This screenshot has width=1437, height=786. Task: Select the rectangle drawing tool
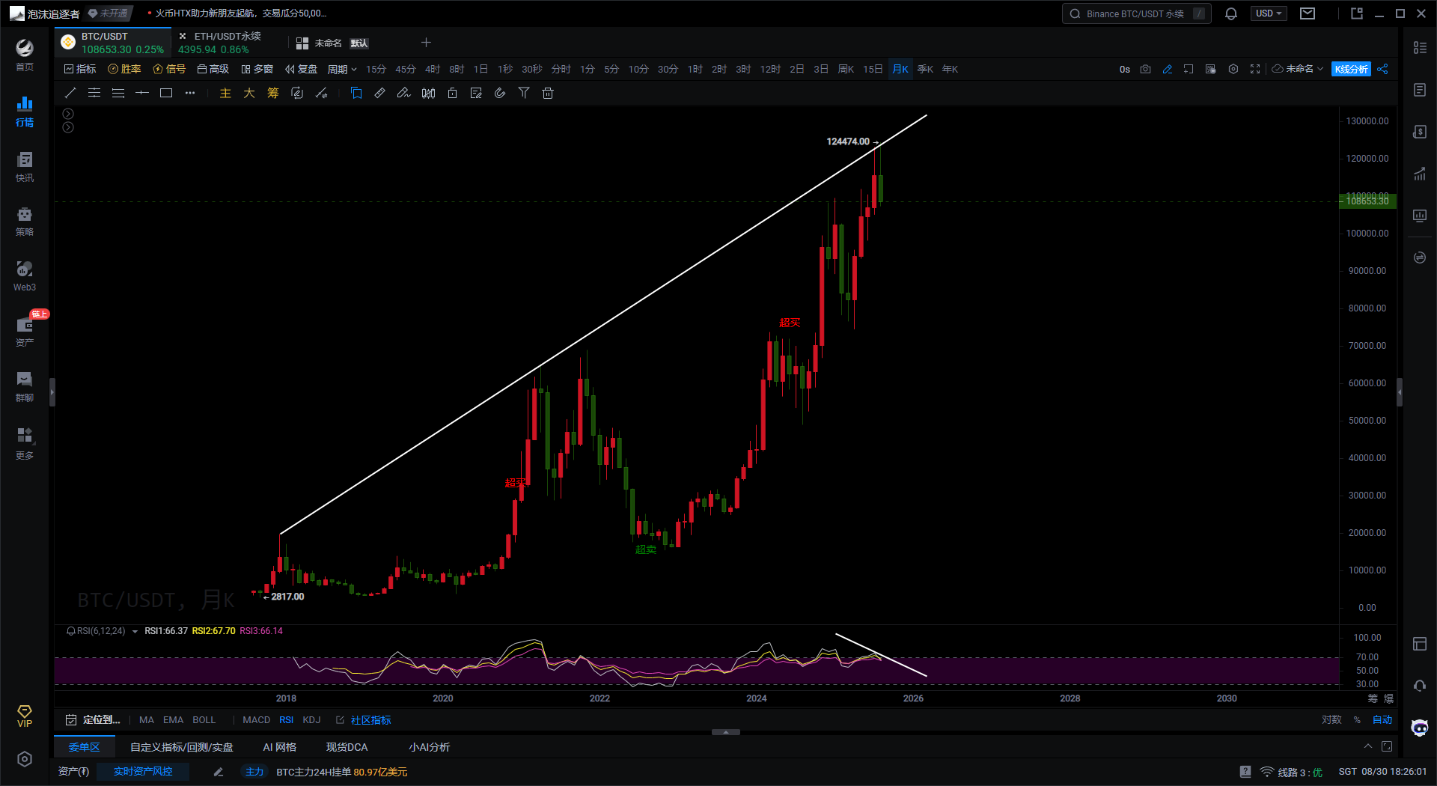pos(166,93)
